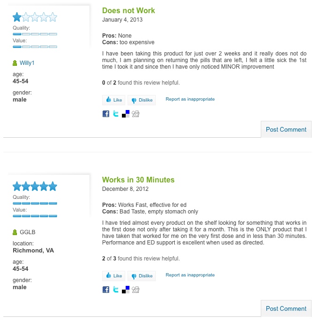Tweet the "Does not Work" review via Twitter icon

[x=116, y=114]
